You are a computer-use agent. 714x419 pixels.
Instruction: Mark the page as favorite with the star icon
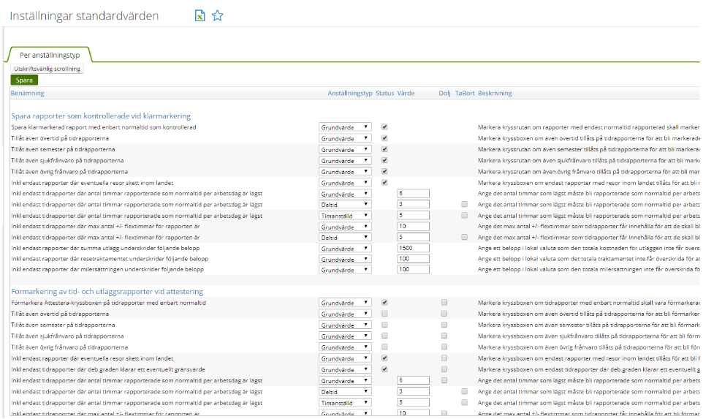coord(217,15)
